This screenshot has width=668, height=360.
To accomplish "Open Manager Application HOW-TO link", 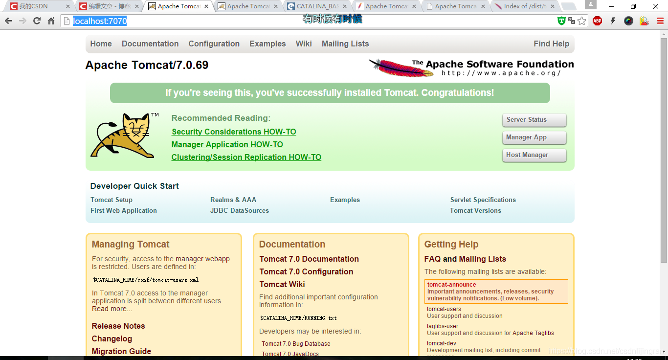I will [x=227, y=144].
